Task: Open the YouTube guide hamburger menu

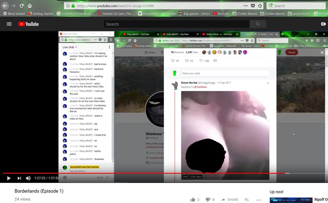Action: click(x=9, y=24)
